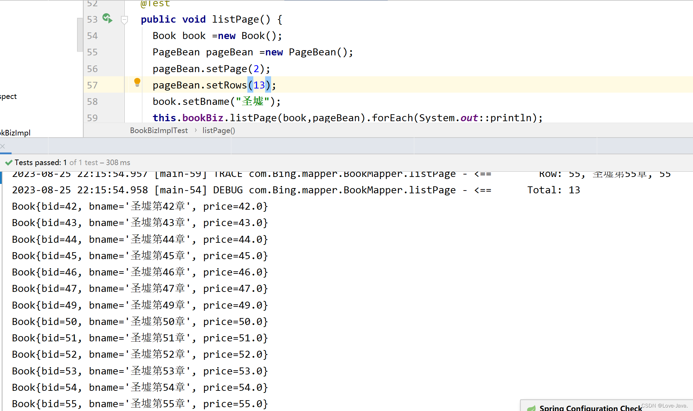Open the intention actions lightbulb on line 57
The image size is (693, 411).
click(x=137, y=83)
